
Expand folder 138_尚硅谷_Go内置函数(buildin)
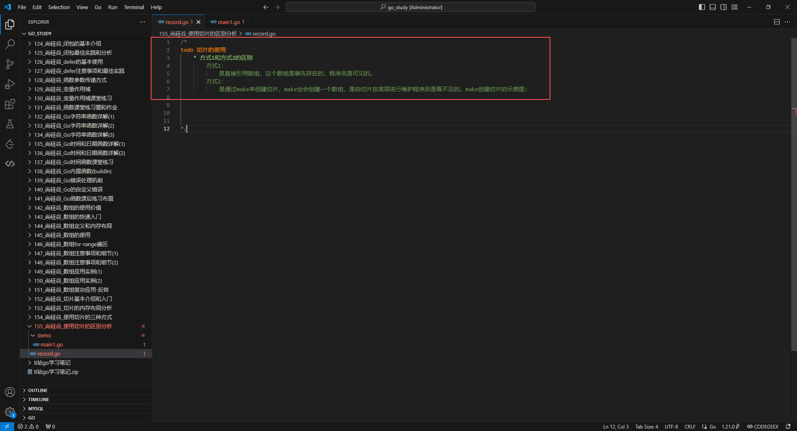point(86,171)
